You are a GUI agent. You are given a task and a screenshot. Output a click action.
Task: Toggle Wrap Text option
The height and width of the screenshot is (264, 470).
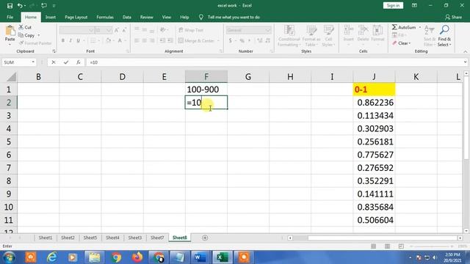point(191,30)
